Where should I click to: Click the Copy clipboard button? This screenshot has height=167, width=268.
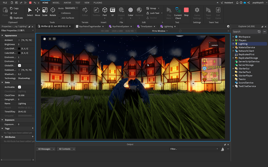coord(14,8)
